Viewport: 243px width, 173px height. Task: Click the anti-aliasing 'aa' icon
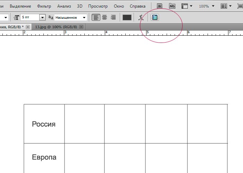(x=51, y=17)
